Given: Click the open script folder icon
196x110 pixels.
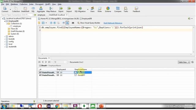Looking at the screenshot, I should 39,23.
